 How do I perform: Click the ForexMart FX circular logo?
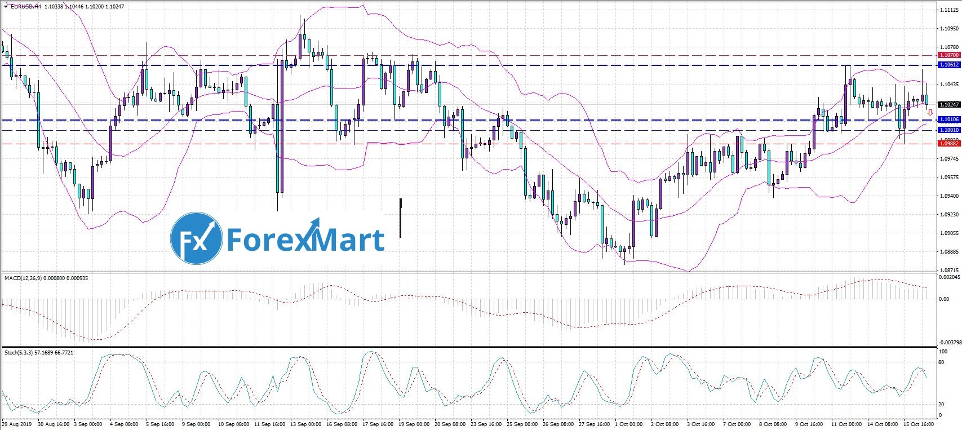tap(197, 238)
